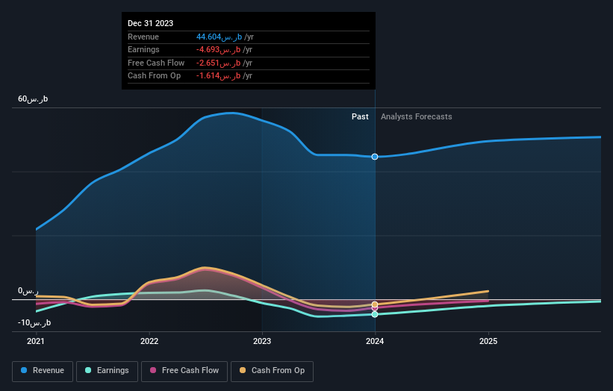
Task: Click the tooltip 'Free Cash Flow' row label
Action: pyautogui.click(x=156, y=63)
